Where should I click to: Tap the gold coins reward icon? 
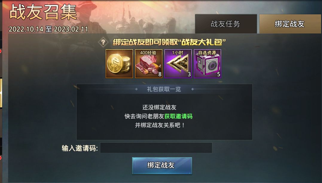click(119, 64)
